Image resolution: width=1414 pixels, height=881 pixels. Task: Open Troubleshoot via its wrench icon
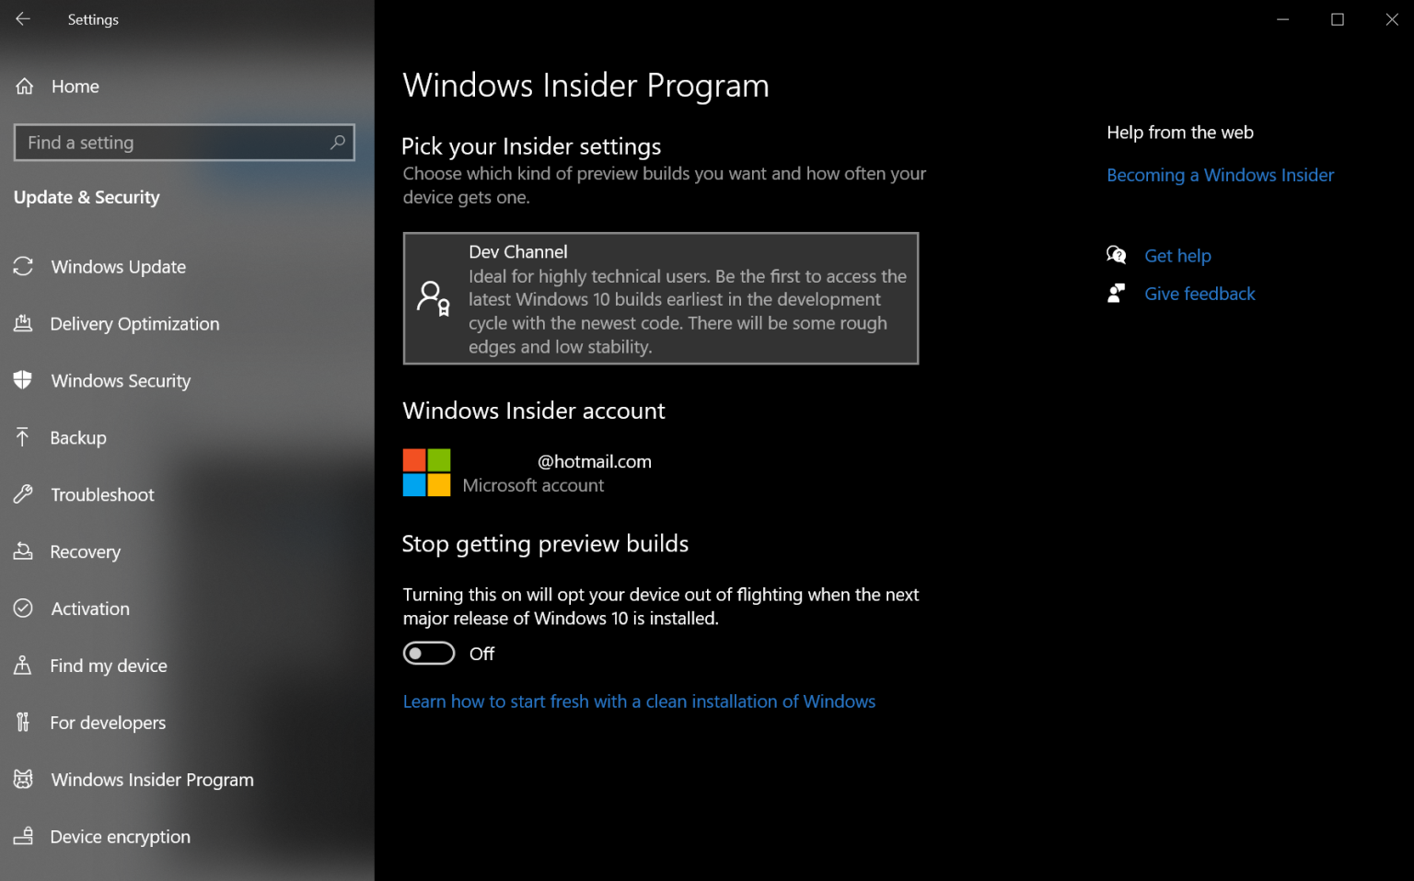[24, 494]
